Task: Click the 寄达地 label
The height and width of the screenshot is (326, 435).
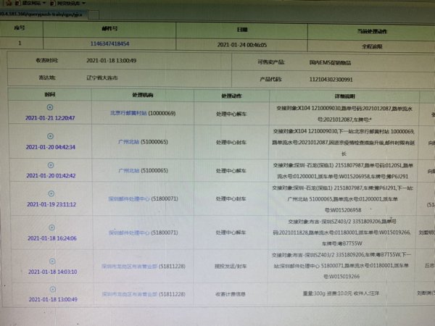Action: pos(47,78)
